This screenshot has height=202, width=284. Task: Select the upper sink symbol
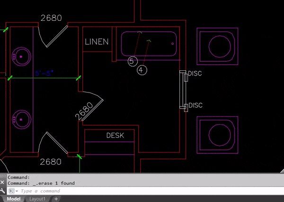21,57
